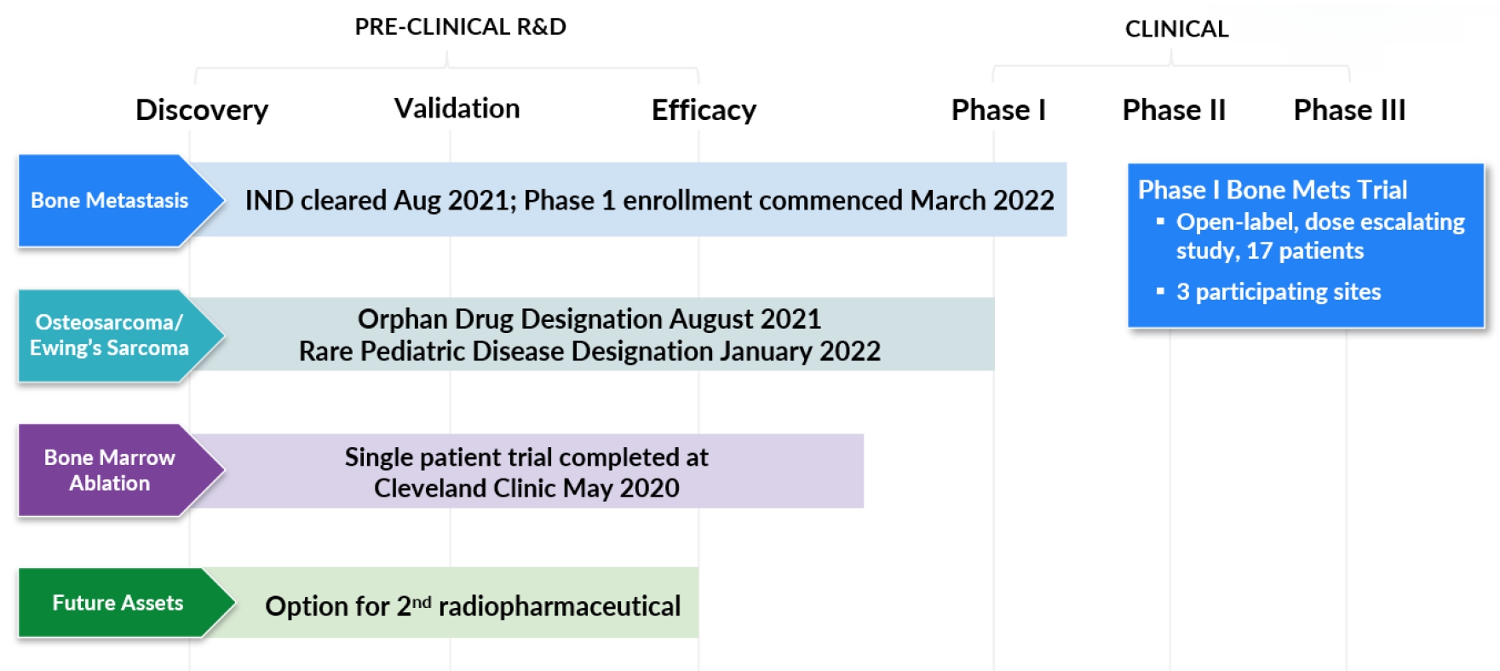The height and width of the screenshot is (671, 1500).
Task: Click the 3 participating sites bullet
Action: [1278, 291]
